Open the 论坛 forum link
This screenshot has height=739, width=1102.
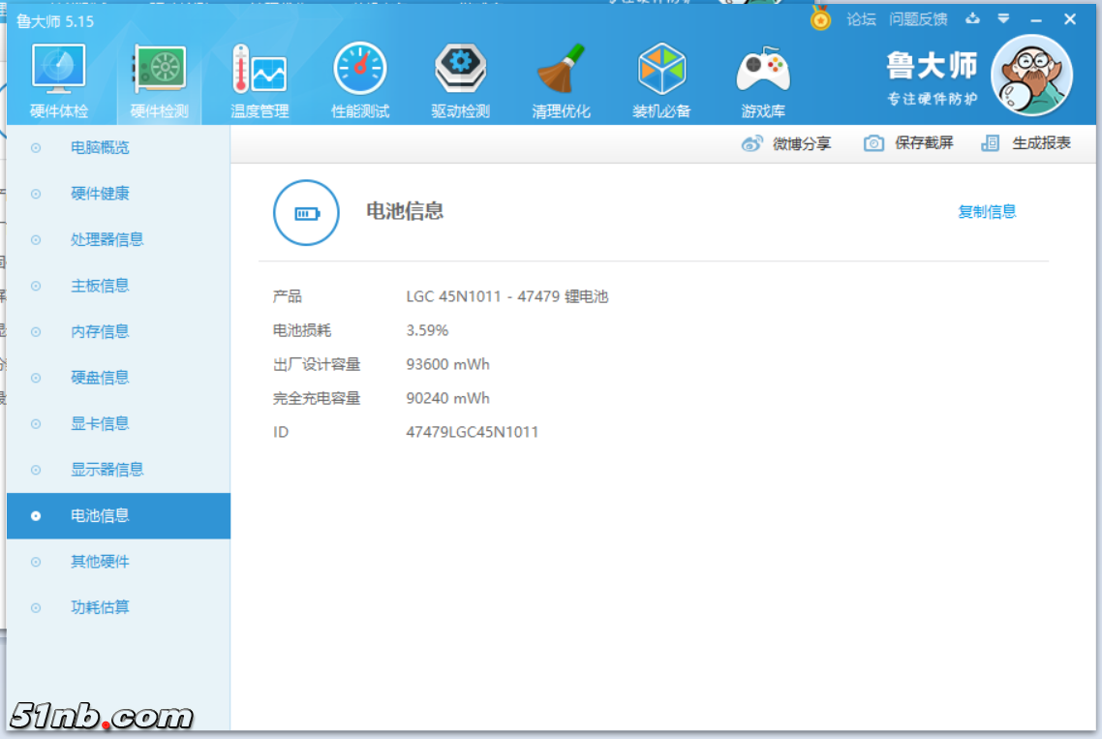pos(861,19)
